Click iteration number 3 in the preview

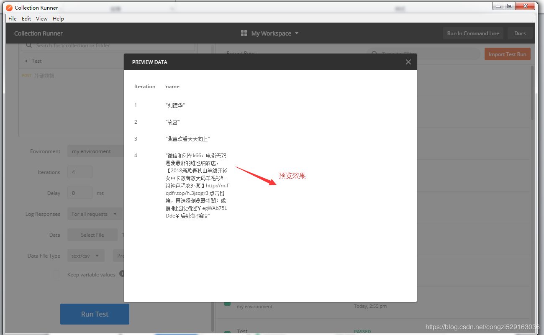click(x=136, y=139)
